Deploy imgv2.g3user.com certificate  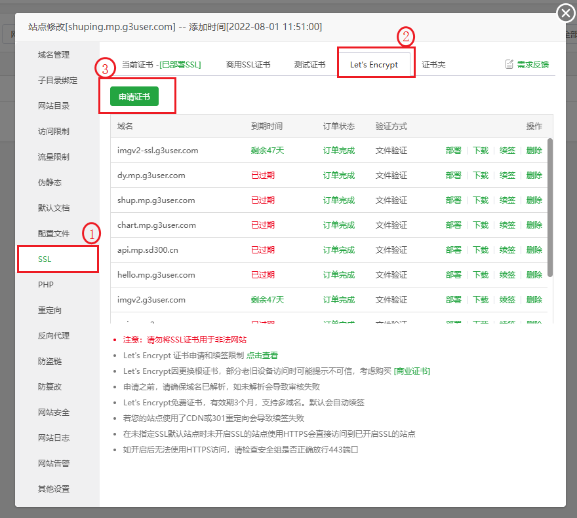point(453,300)
